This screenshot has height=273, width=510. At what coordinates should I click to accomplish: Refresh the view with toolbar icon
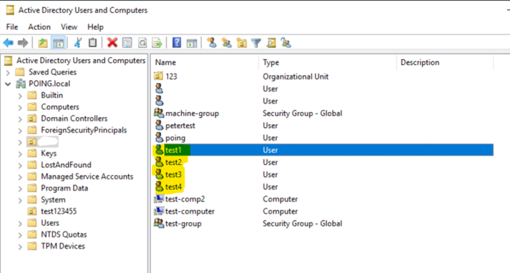click(143, 43)
